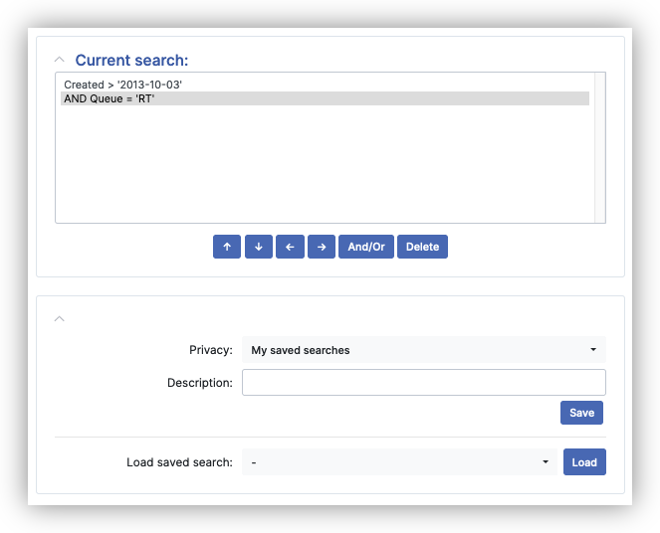Click the move up arrow button
Screen dimensions: 660x533
[x=226, y=247]
